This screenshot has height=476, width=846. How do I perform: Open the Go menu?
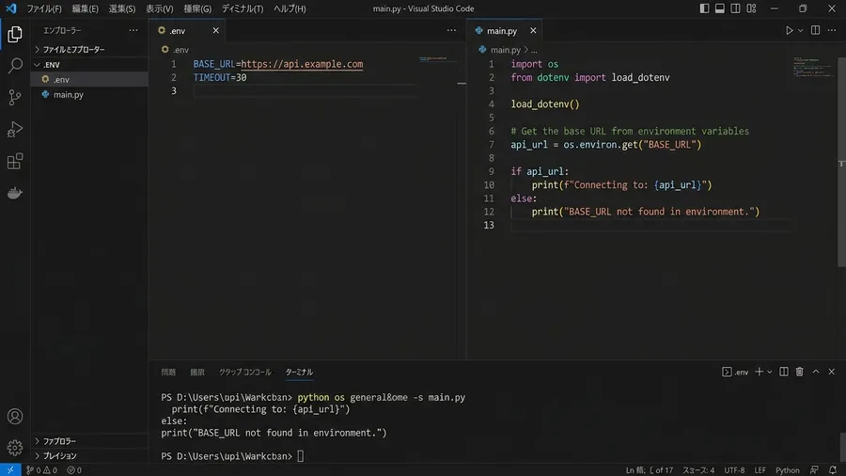point(197,8)
